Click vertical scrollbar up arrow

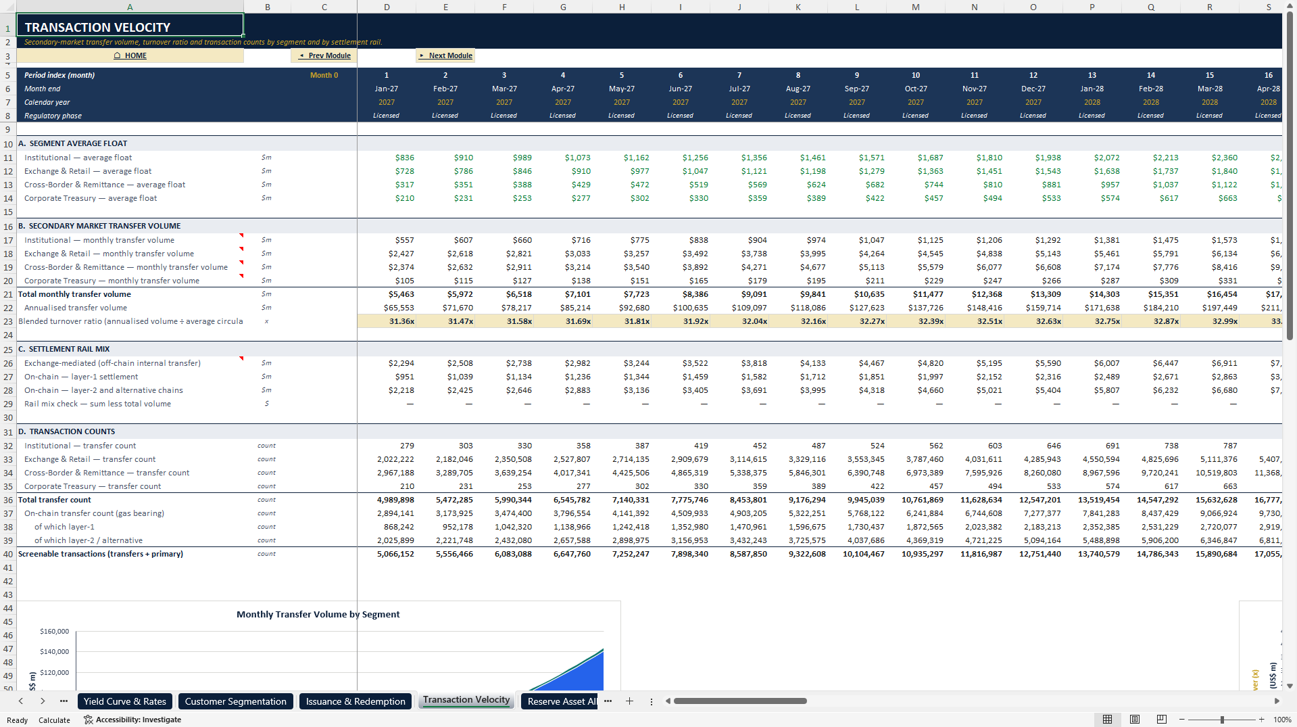pyautogui.click(x=1290, y=6)
